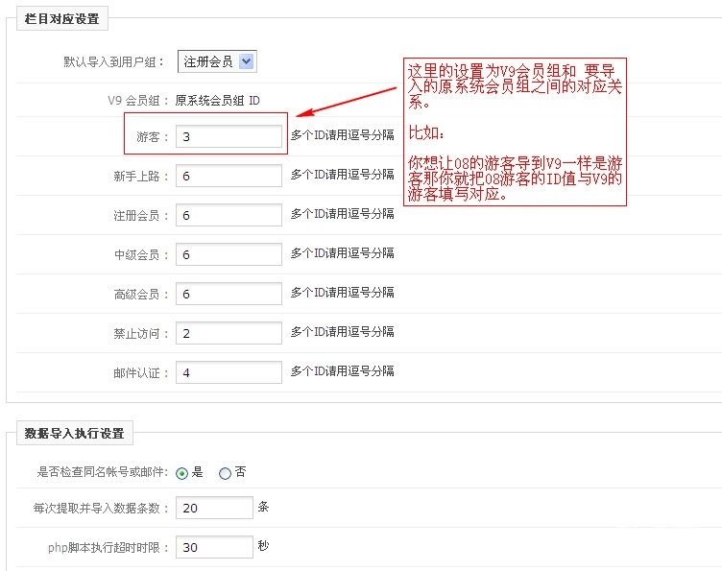This screenshot has width=722, height=571.
Task: Click the 栏目对应设置 section header
Action: coord(62,18)
